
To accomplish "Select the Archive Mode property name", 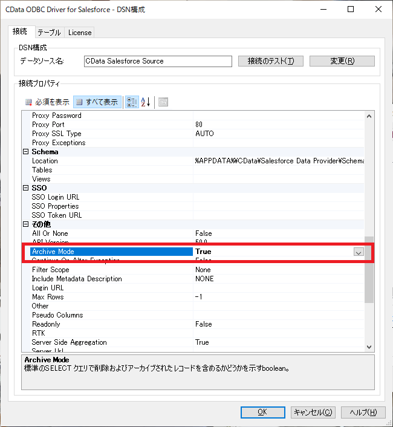I will [112, 252].
